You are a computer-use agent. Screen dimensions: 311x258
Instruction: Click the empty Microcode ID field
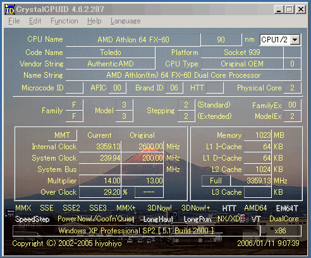coord(75,88)
